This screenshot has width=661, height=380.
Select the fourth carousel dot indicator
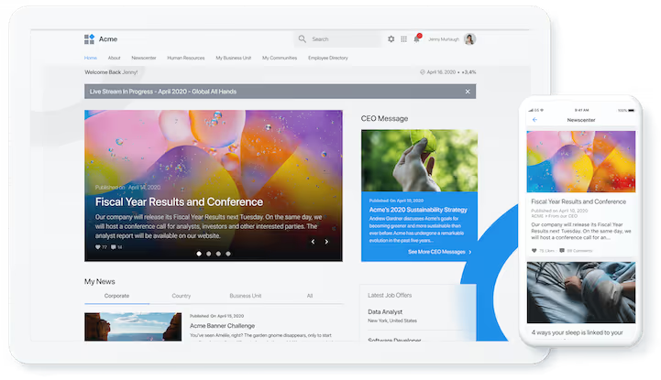coord(228,253)
